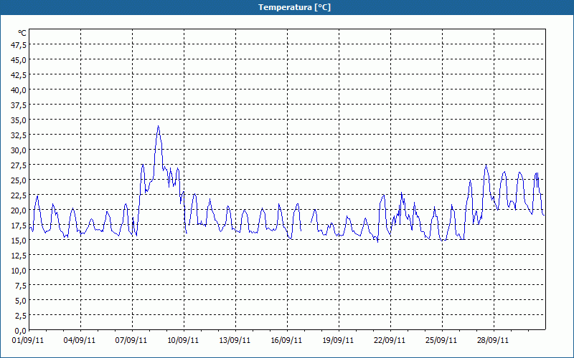Select the 20,0 y-axis label
The image size is (574, 358).
19,211
